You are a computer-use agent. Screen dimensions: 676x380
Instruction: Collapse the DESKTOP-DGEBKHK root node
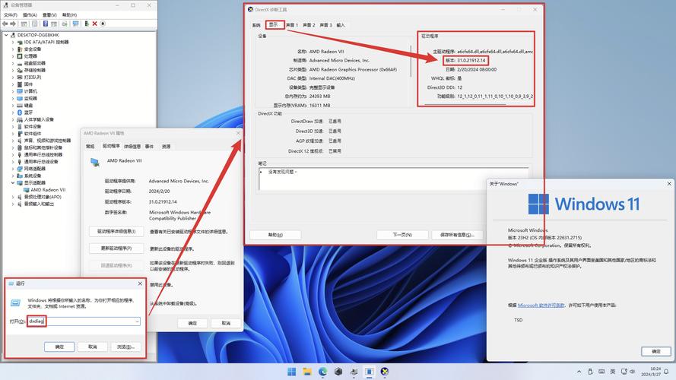click(6, 35)
